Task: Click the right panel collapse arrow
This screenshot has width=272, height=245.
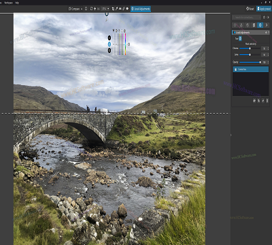Action: pos(231,135)
